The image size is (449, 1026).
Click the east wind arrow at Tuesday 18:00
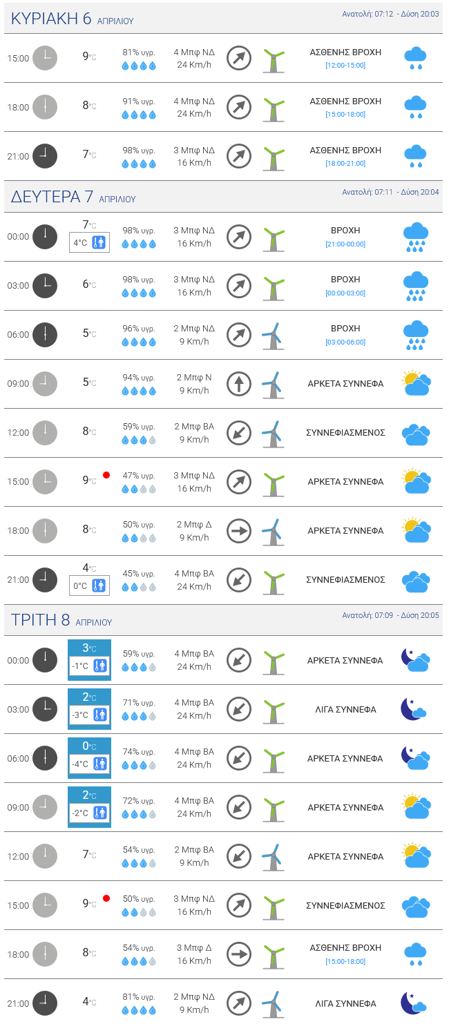tap(239, 954)
